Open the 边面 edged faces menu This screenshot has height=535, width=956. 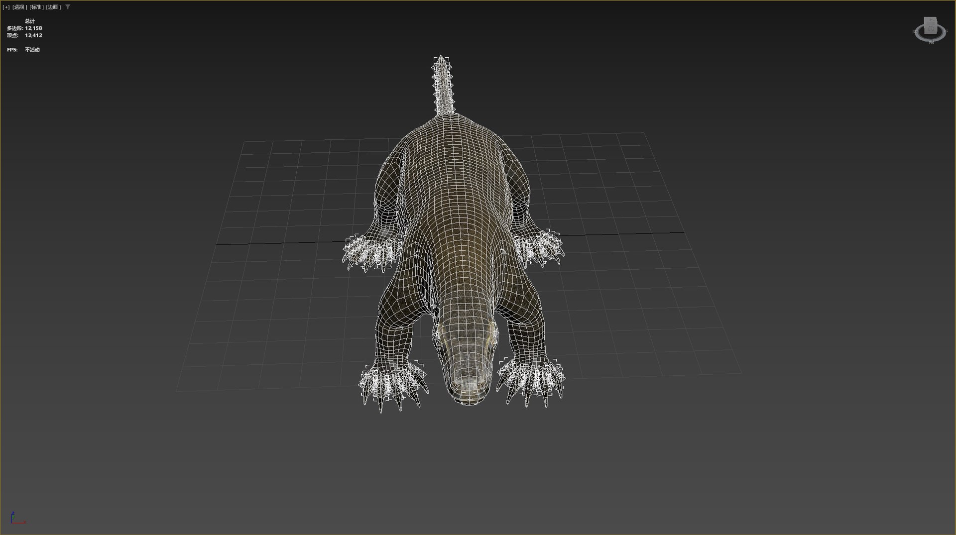tap(53, 7)
